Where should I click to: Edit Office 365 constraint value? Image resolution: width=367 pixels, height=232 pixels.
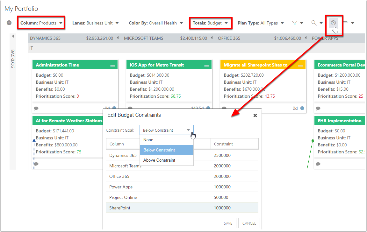click(222, 176)
